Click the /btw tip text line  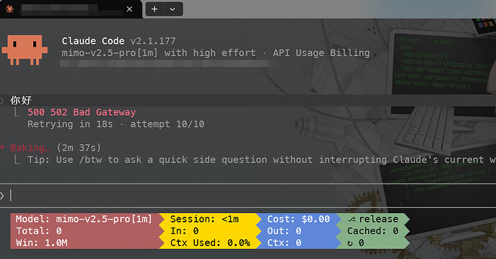(x=261, y=160)
